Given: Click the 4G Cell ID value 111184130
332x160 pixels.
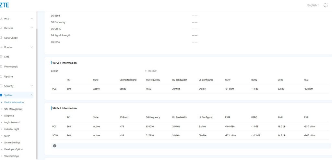Looking at the screenshot, I should [x=151, y=71].
